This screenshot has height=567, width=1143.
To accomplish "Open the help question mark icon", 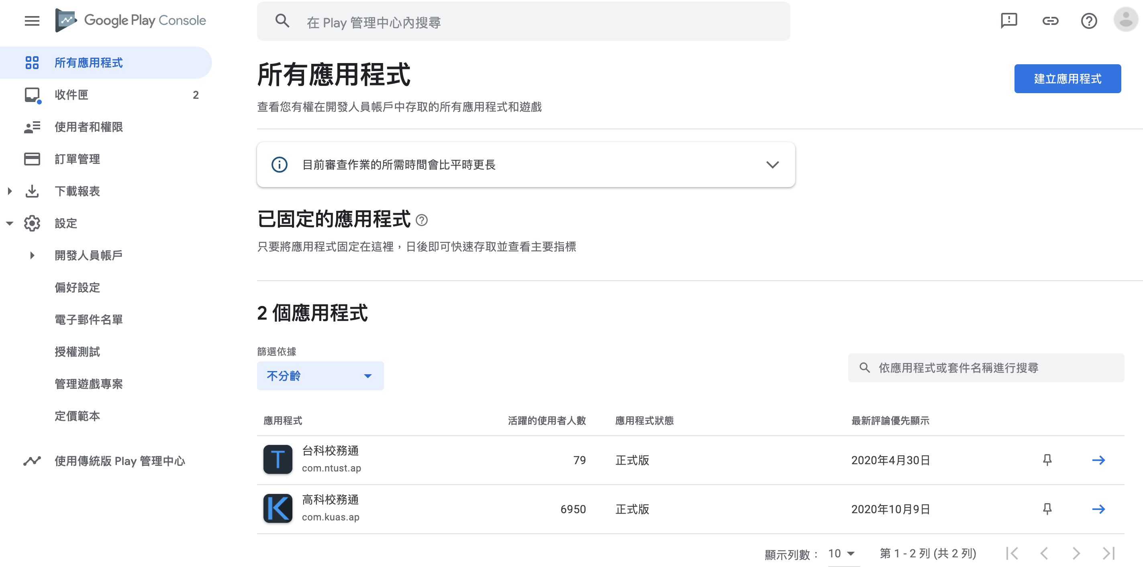I will pos(1088,21).
